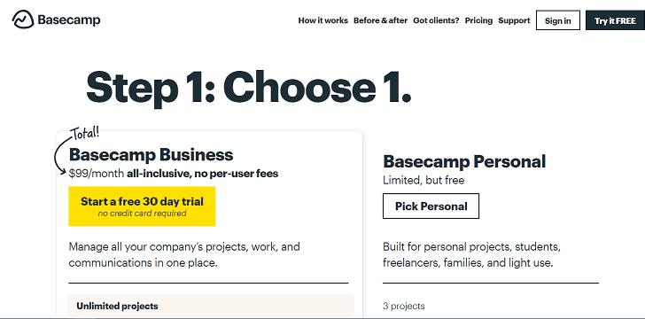
Task: Choose the Pick Personal button
Action: click(x=431, y=206)
